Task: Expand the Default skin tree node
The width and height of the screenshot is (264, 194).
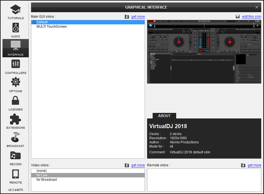Action: pos(34,22)
